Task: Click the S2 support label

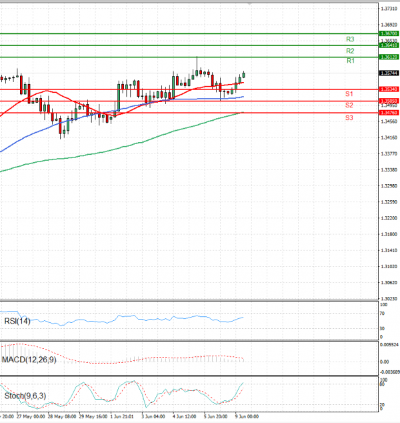Action: 349,105
